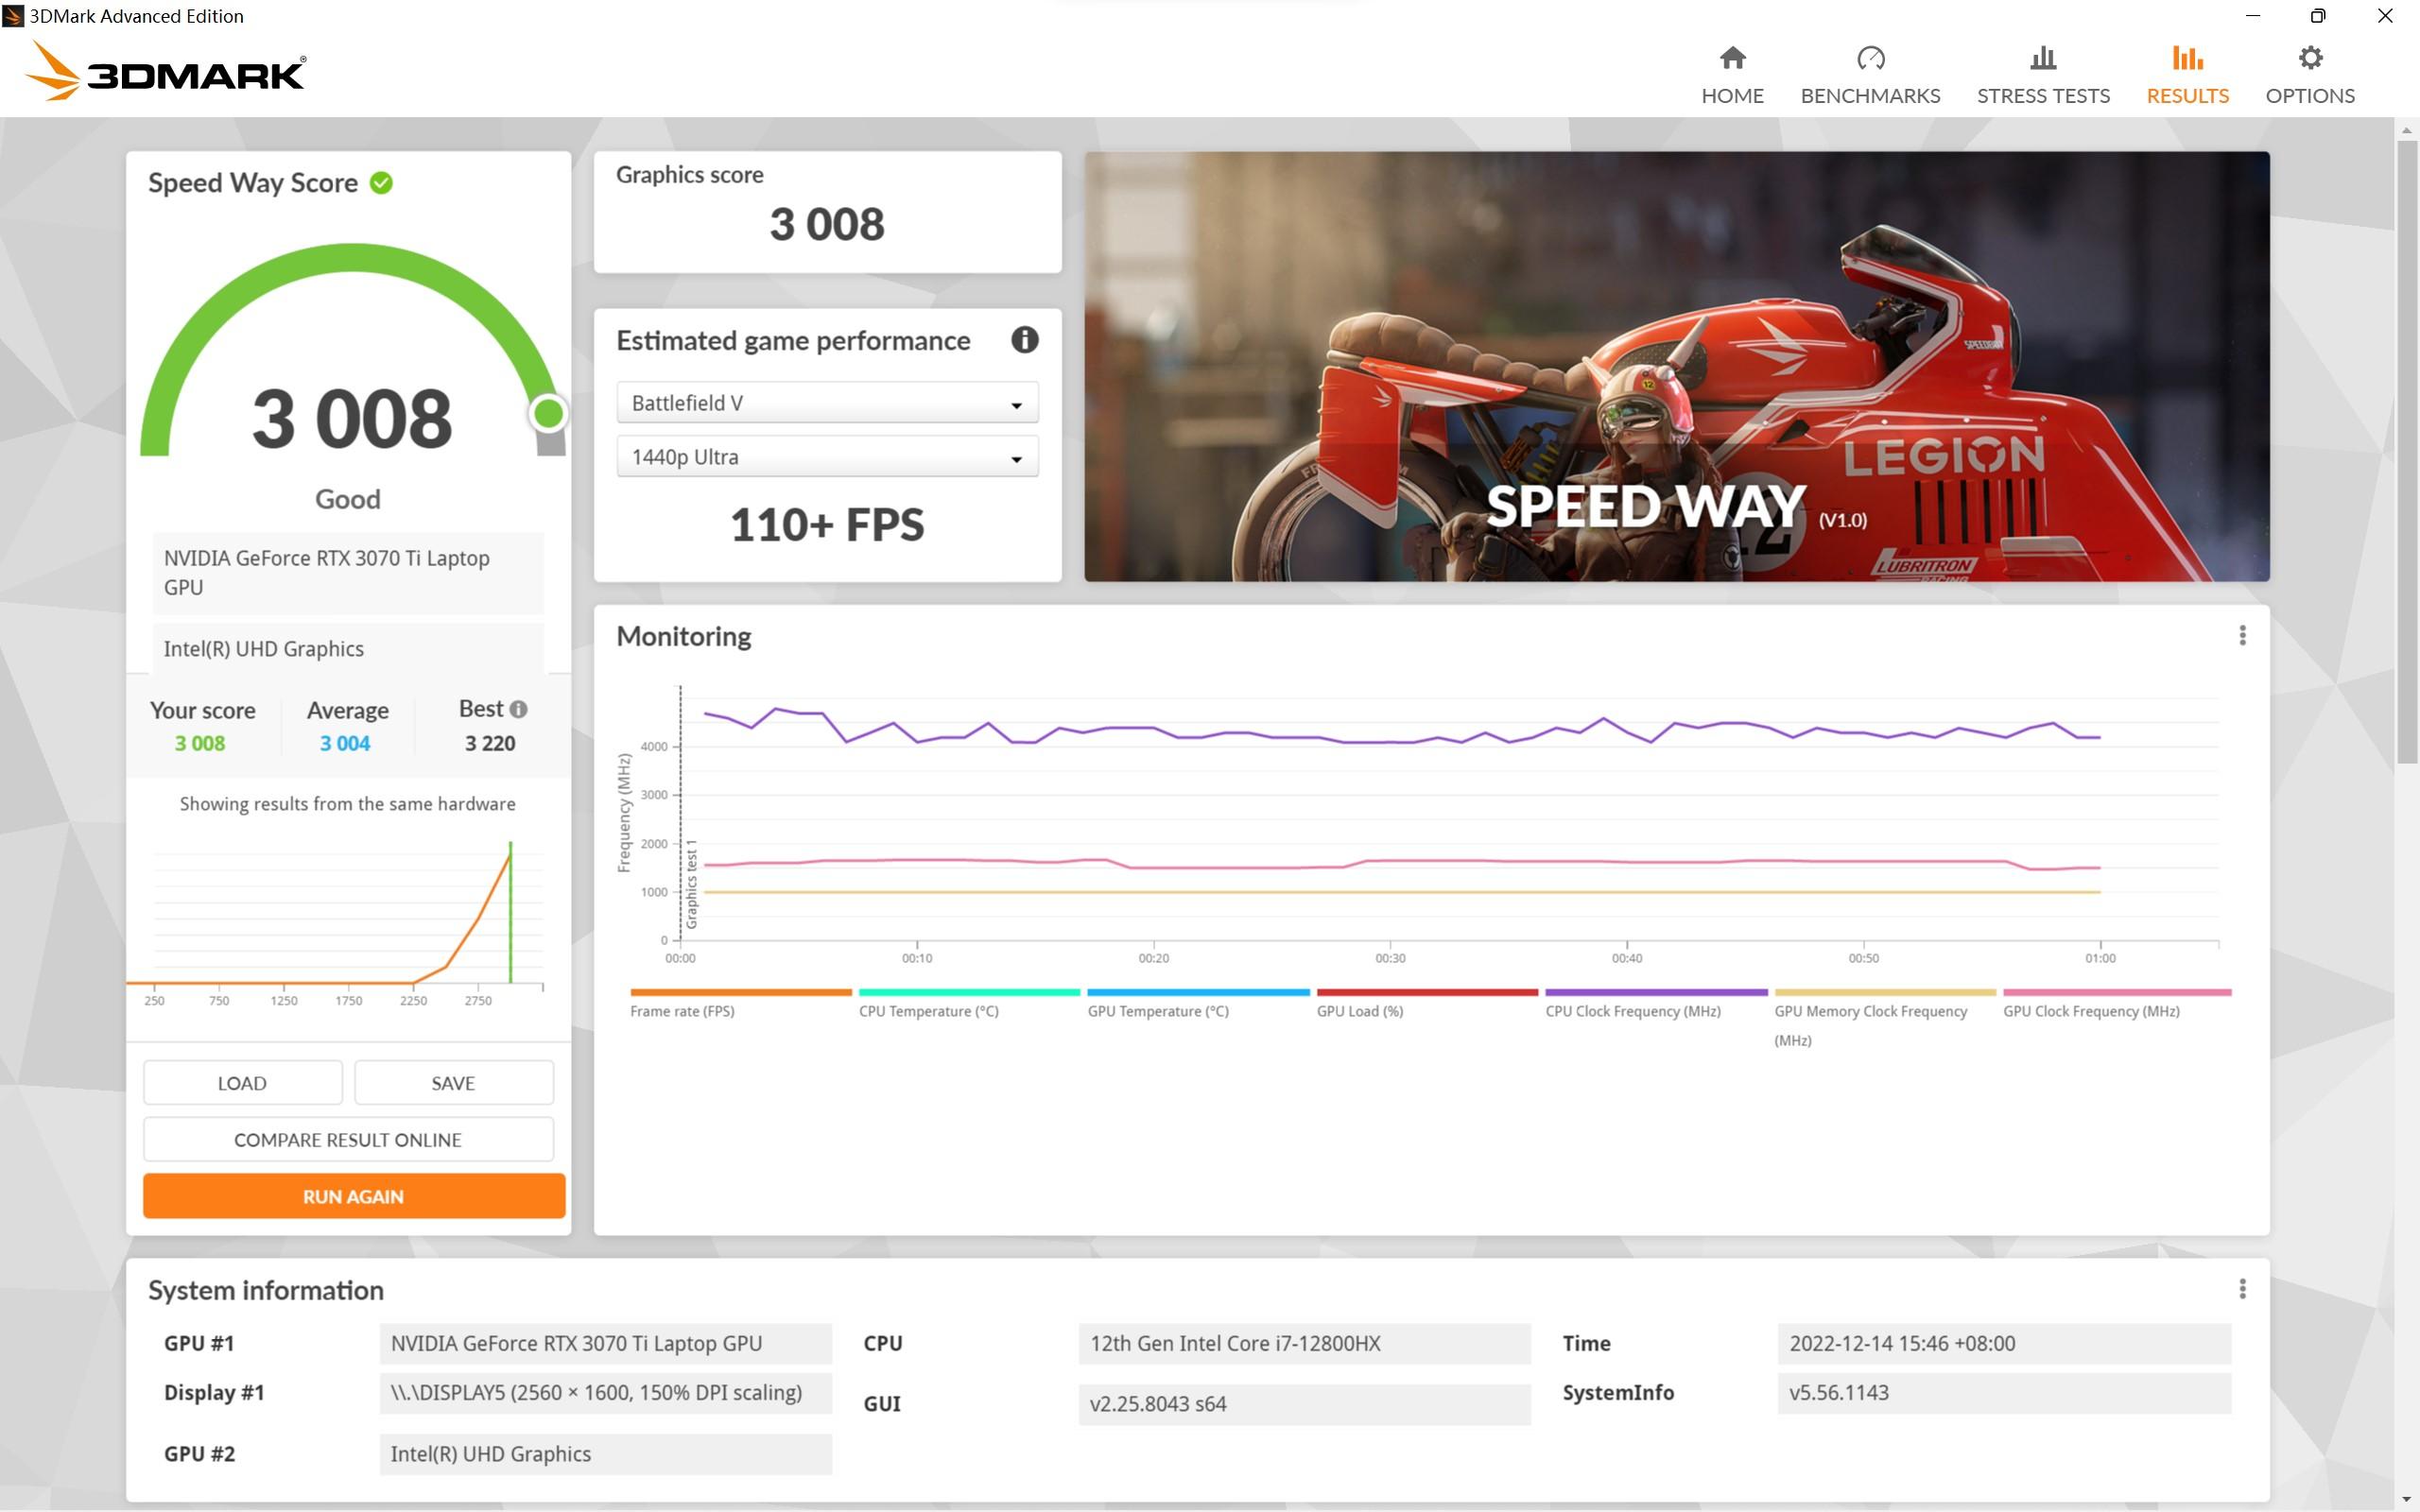
Task: Click the Speed Way benchmark banner image
Action: pos(1676,366)
